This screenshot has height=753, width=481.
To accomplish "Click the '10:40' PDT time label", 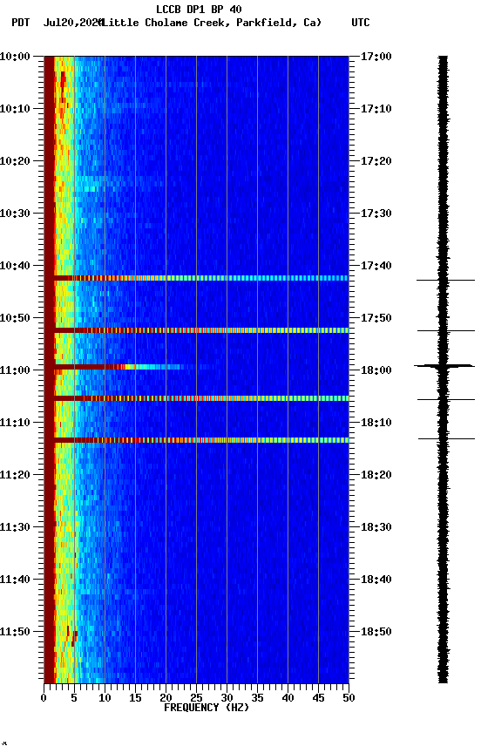I will pos(15,266).
